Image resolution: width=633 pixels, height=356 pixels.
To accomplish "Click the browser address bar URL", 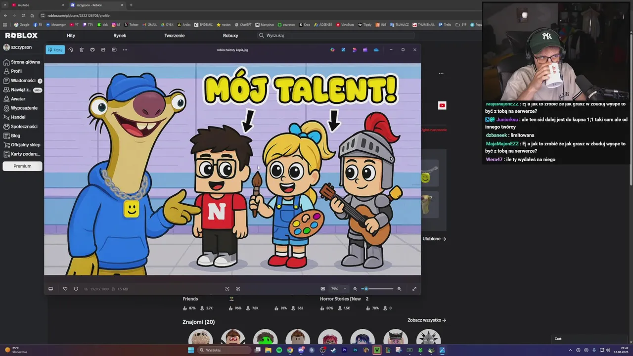I will coord(79,15).
